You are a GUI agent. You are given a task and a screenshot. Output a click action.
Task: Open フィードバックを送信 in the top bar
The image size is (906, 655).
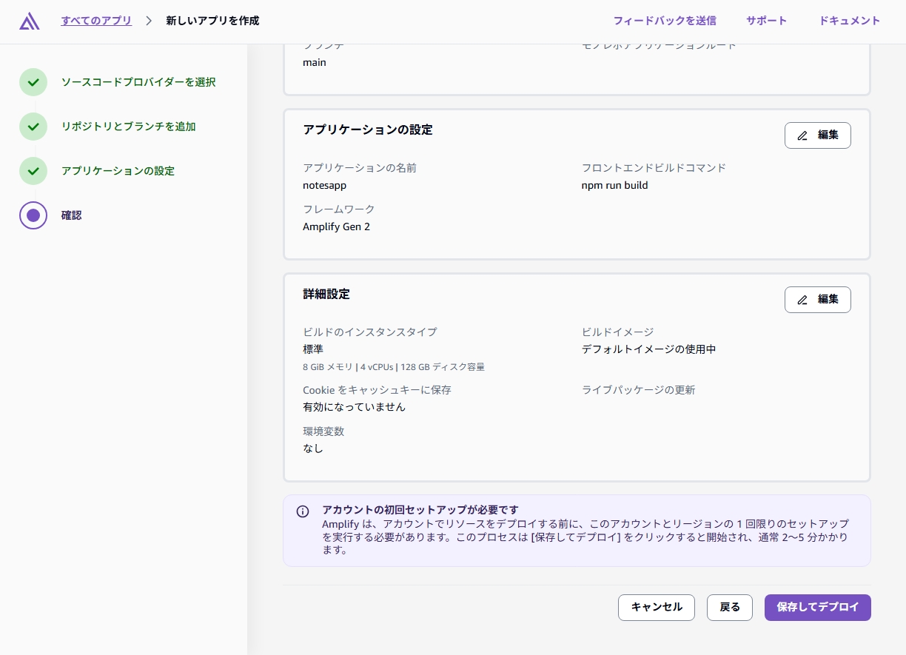click(x=664, y=21)
